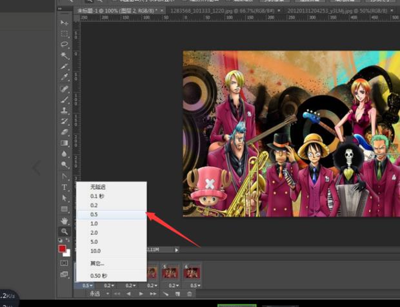Image resolution: width=400 pixels, height=307 pixels.
Task: Select the Clone Stamp tool
Action: (x=65, y=111)
